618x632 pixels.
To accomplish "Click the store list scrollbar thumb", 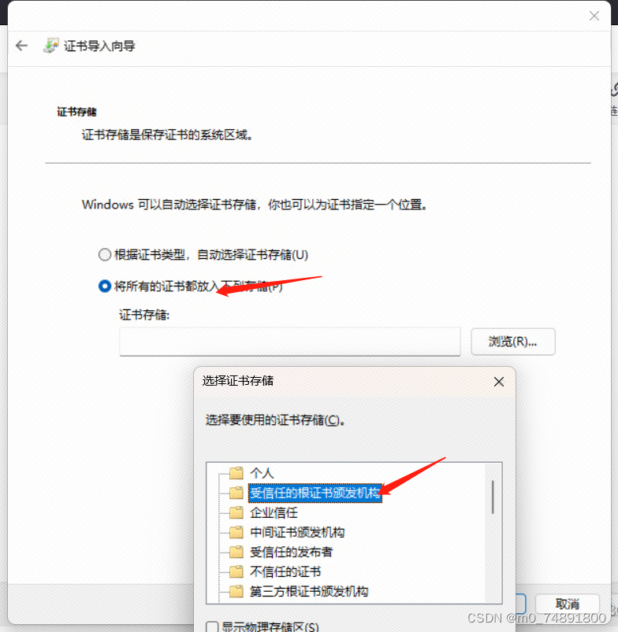I will click(493, 497).
